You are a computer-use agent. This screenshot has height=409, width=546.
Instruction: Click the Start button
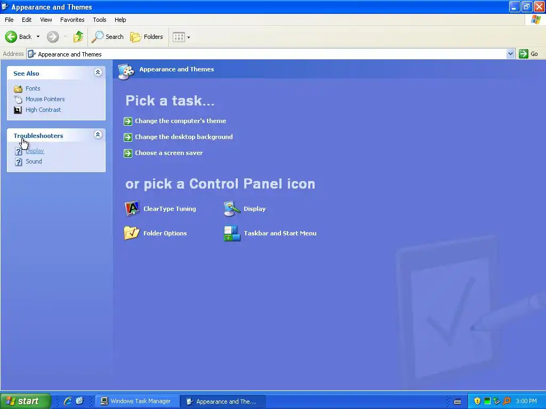(26, 401)
